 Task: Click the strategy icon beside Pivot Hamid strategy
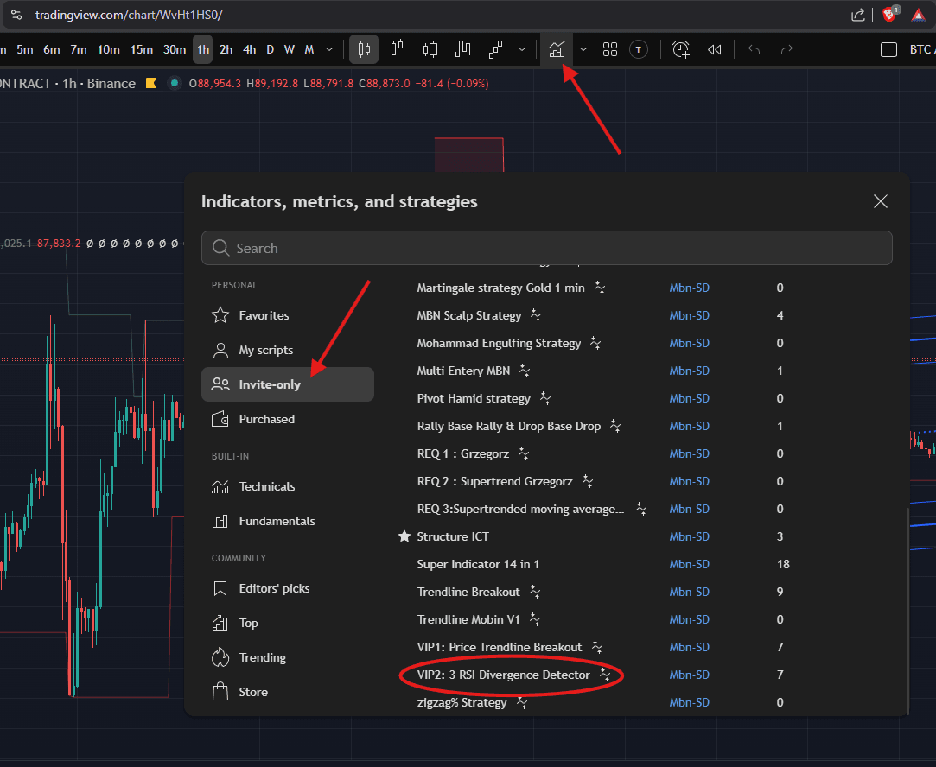(x=544, y=398)
